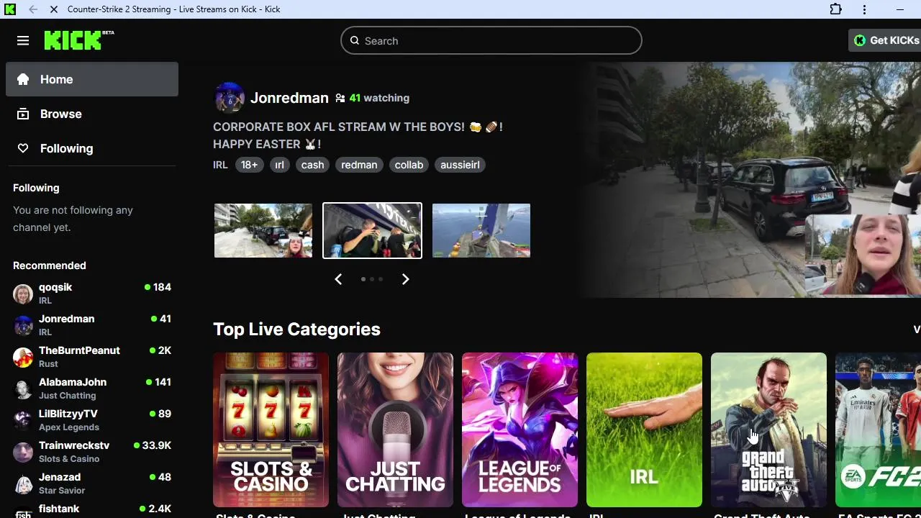Viewport: 921px width, 518px height.
Task: Open EA Sports FC category card
Action: [878, 430]
